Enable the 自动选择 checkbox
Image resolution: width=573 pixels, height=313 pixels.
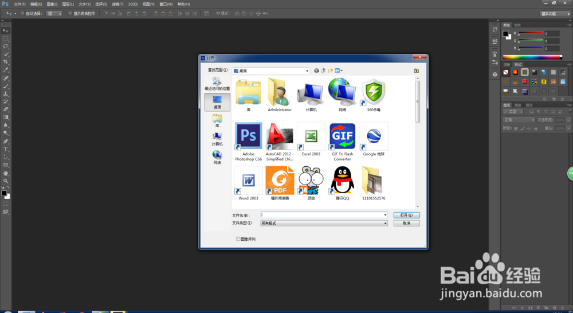point(22,14)
